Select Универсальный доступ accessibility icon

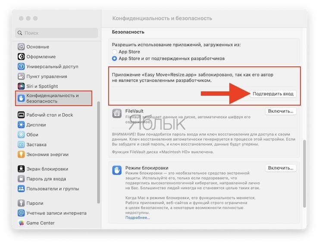click(21, 66)
